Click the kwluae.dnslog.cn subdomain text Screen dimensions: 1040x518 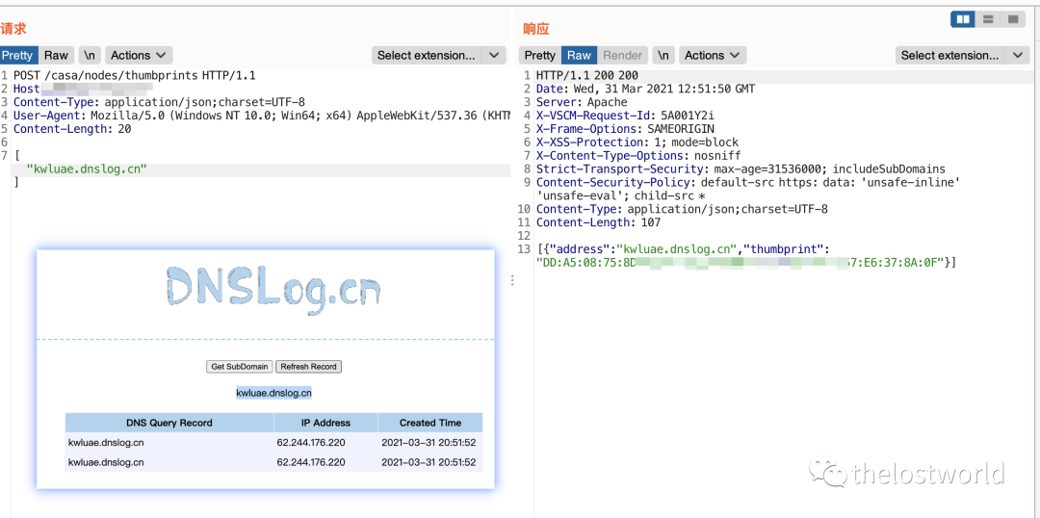(273, 393)
